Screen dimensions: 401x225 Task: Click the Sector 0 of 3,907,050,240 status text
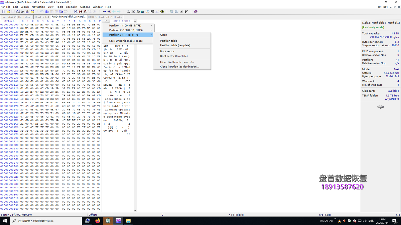[x=17, y=215]
